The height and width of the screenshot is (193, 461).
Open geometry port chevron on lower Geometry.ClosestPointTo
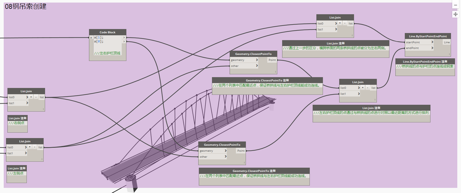(225, 151)
